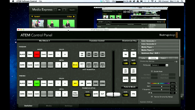Select the first clip thumbnail with color bars

tap(38, 24)
